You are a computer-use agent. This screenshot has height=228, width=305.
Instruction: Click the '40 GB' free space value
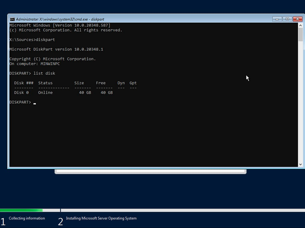106,93
